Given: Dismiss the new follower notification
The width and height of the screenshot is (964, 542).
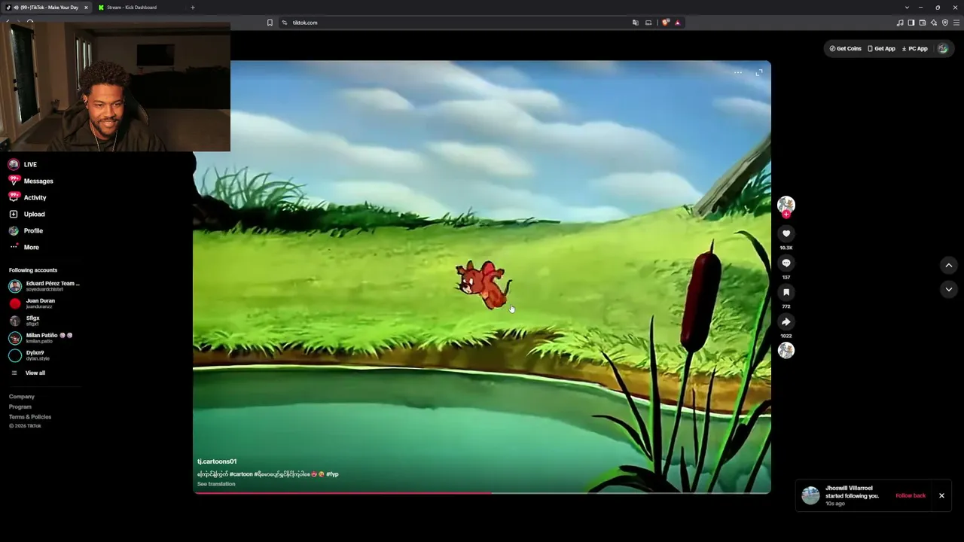Looking at the screenshot, I should (941, 495).
